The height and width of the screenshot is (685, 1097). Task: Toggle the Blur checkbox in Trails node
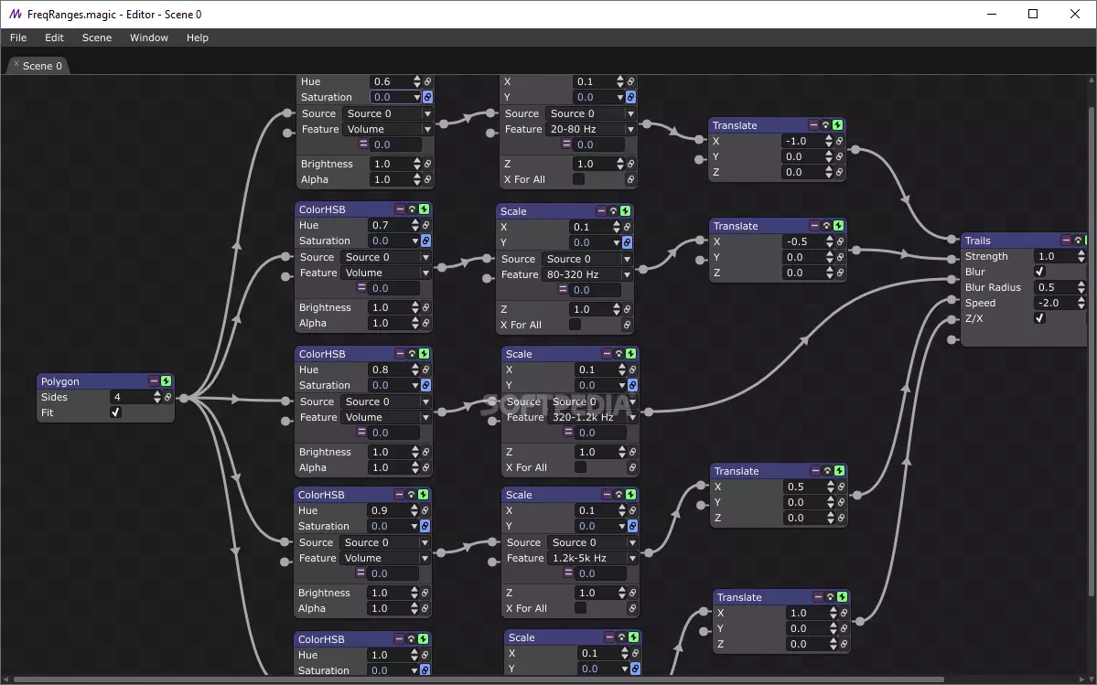tap(1039, 273)
